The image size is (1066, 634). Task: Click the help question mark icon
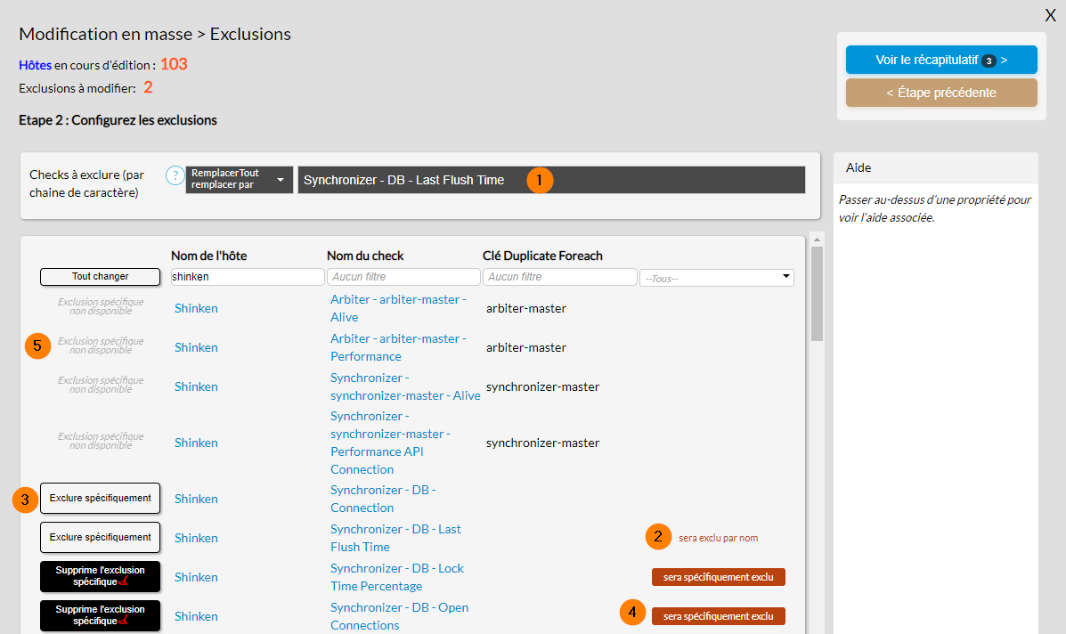pos(175,175)
